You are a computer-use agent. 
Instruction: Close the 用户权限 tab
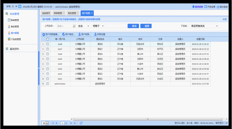92,13
